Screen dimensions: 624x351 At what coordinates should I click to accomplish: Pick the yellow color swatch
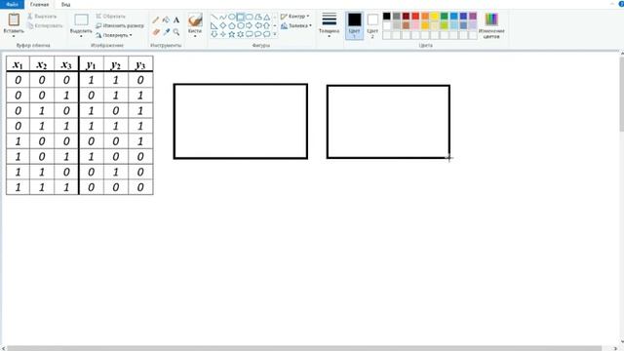click(x=435, y=16)
